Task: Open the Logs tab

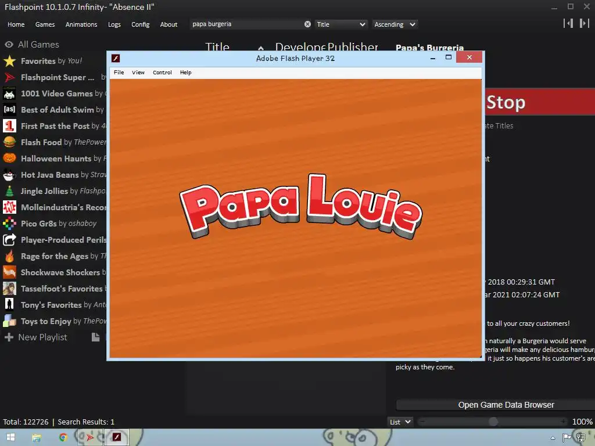Action: pyautogui.click(x=114, y=24)
